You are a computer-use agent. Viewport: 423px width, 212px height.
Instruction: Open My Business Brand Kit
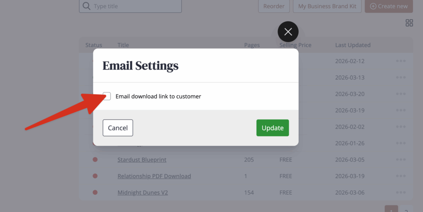(x=327, y=6)
